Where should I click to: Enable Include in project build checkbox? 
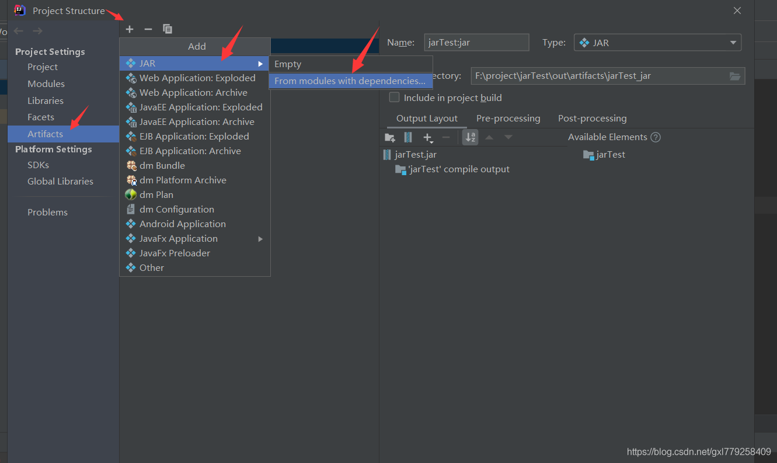(395, 98)
